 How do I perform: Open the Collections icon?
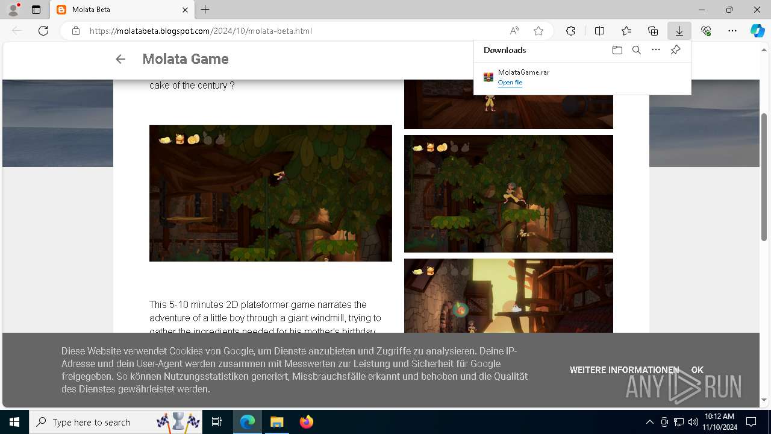(653, 31)
